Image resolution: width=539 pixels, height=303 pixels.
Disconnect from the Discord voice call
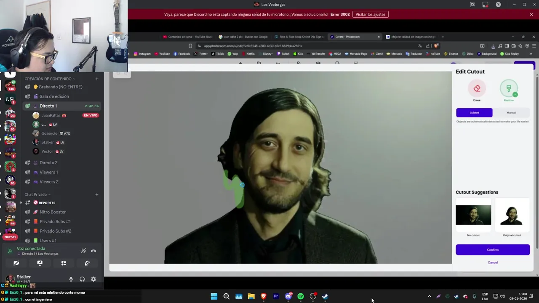pyautogui.click(x=93, y=251)
